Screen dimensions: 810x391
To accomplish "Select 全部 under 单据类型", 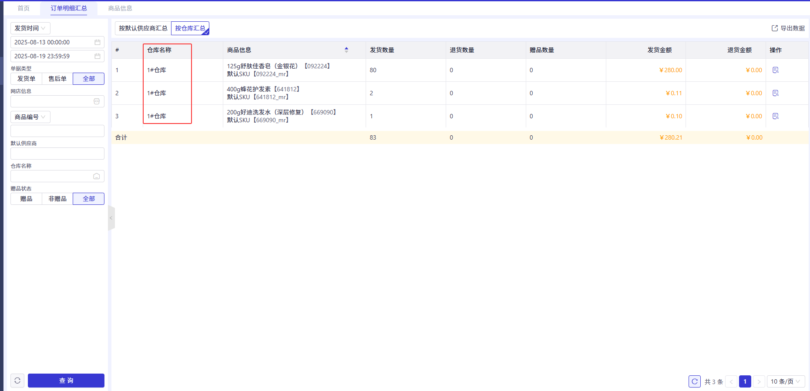I will [89, 79].
